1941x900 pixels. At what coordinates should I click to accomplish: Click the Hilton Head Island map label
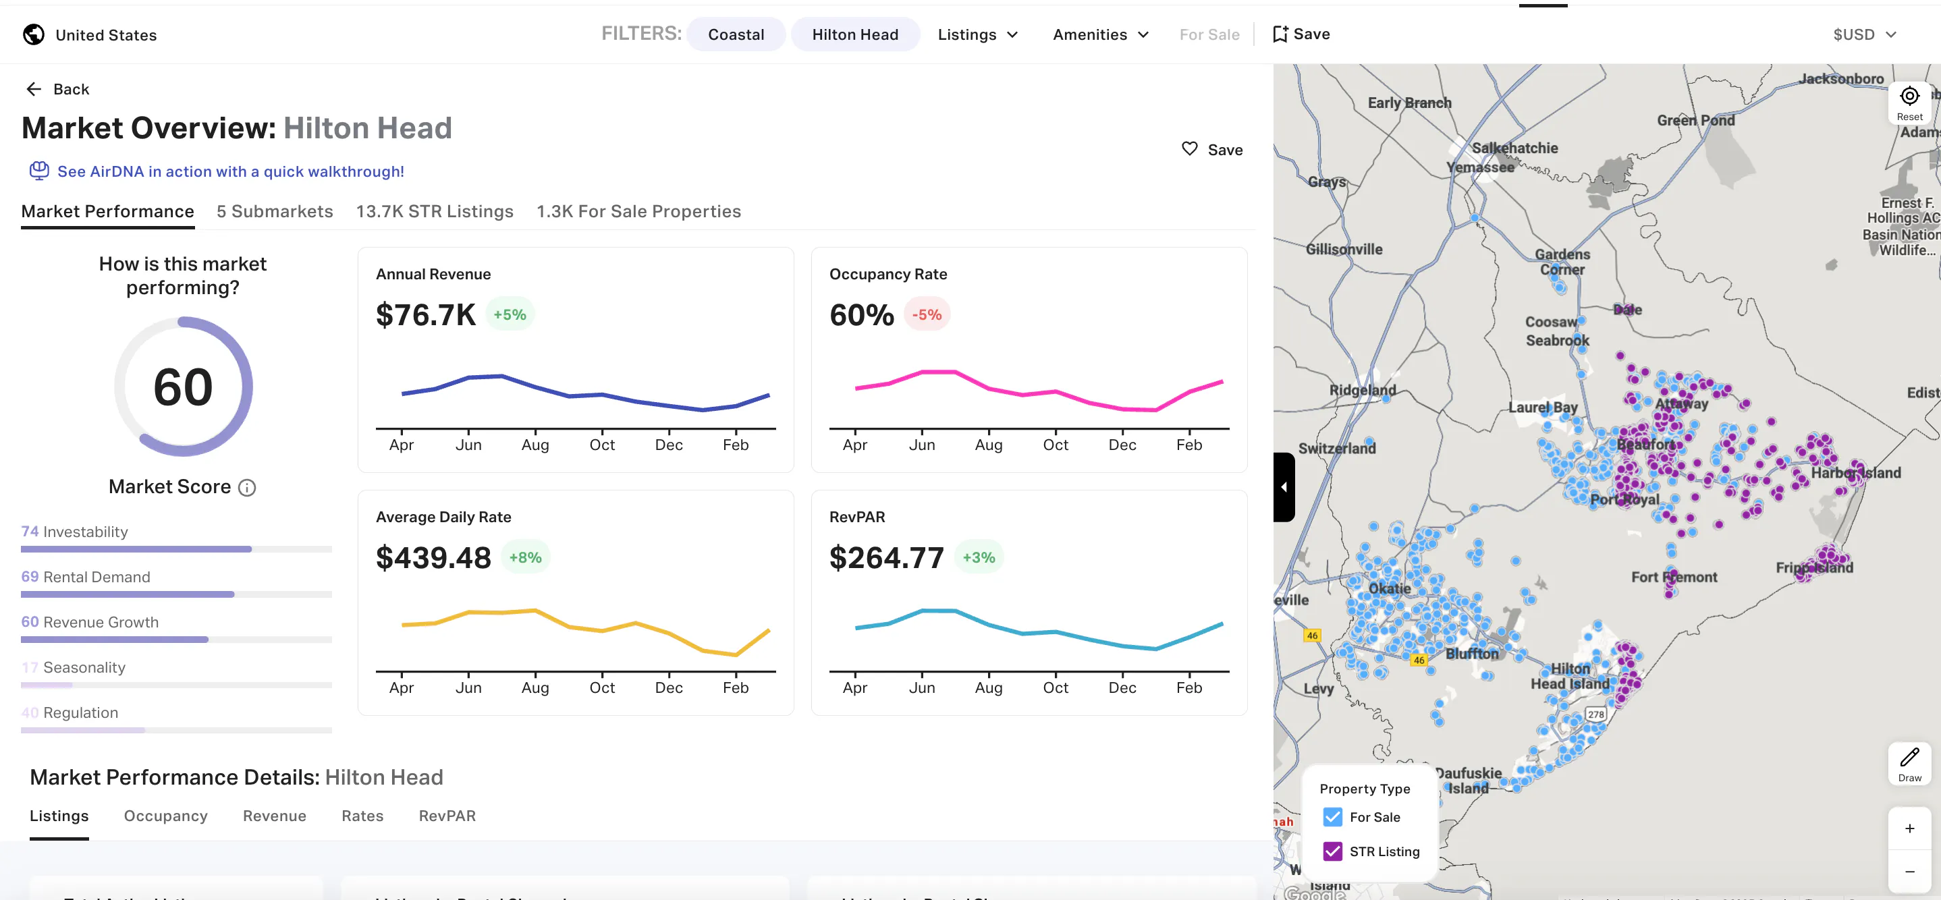(x=1570, y=676)
